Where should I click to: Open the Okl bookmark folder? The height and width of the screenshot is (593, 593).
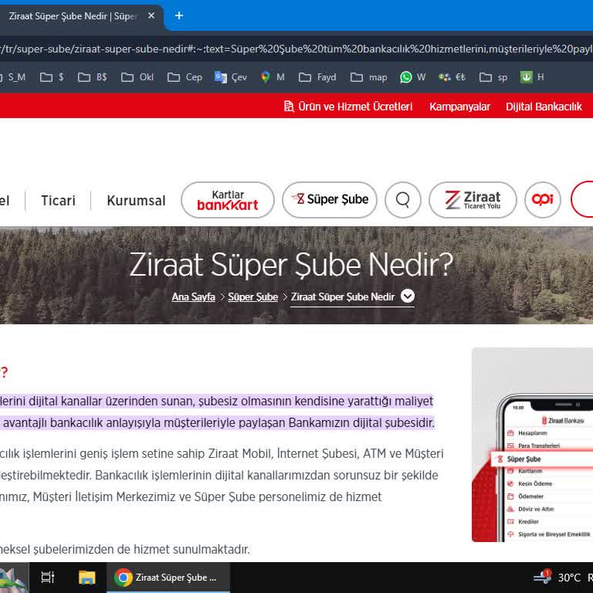137,77
